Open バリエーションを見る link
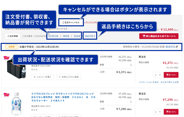Image resolution: width=184 pixels, height=117 pixels. pyautogui.click(x=149, y=82)
